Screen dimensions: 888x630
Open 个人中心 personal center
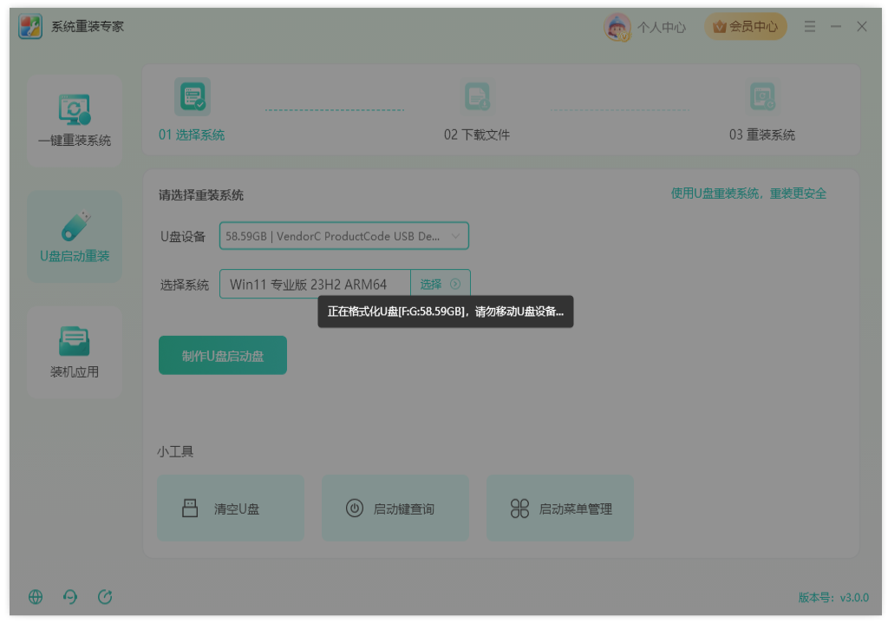(661, 27)
